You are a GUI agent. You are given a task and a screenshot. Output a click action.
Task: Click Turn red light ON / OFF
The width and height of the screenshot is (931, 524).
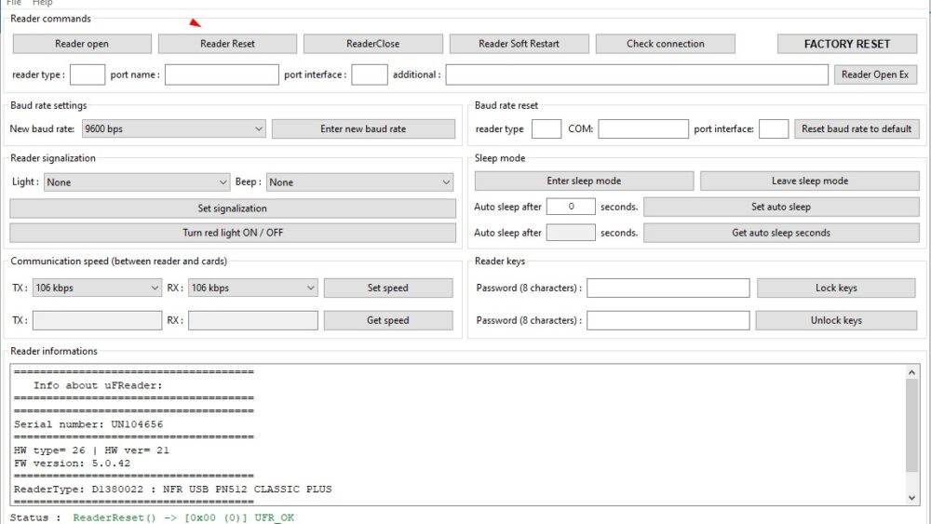pos(233,233)
